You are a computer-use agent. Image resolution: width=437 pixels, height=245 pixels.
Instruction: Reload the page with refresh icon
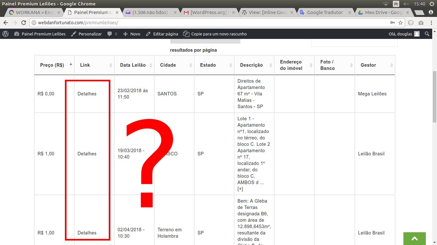(23, 23)
